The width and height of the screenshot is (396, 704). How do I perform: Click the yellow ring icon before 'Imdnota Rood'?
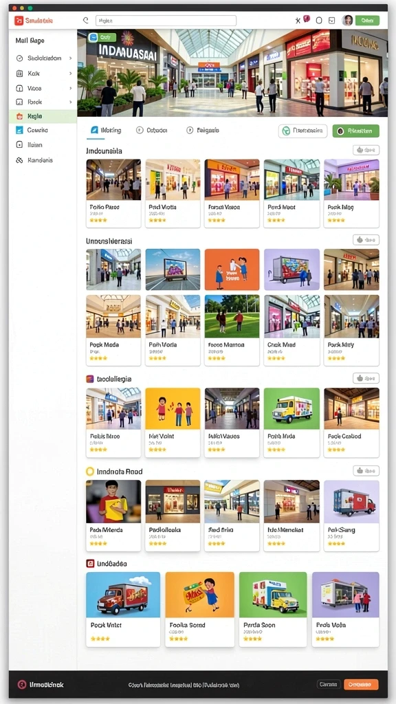[90, 472]
